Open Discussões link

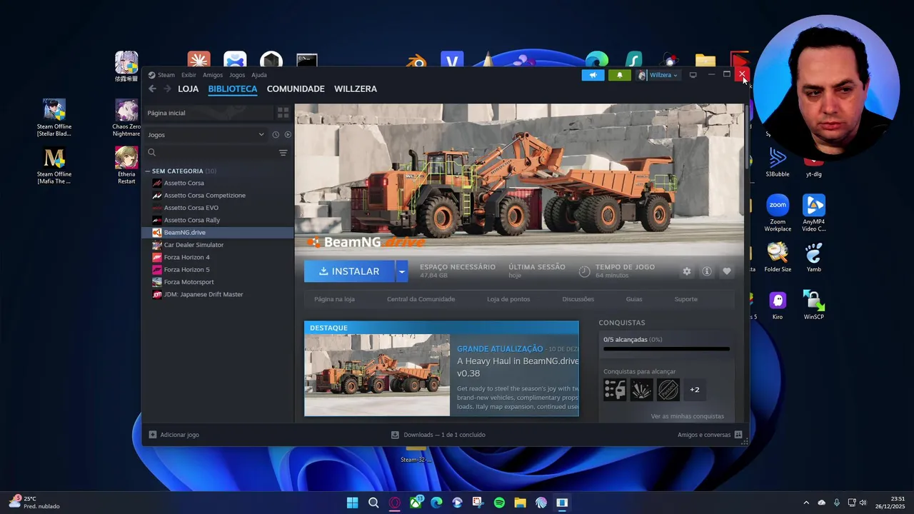tap(578, 299)
